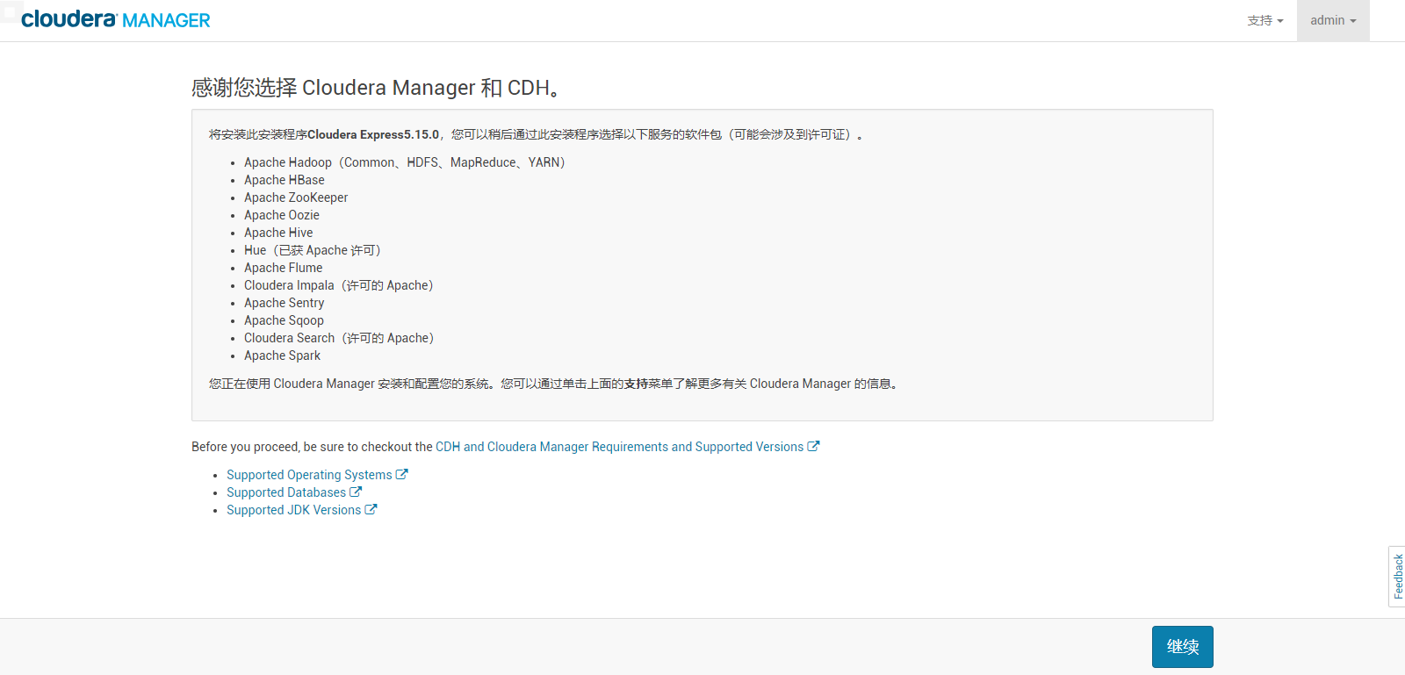Click external-link icon after Requirements and Supported Versions

pos(813,446)
